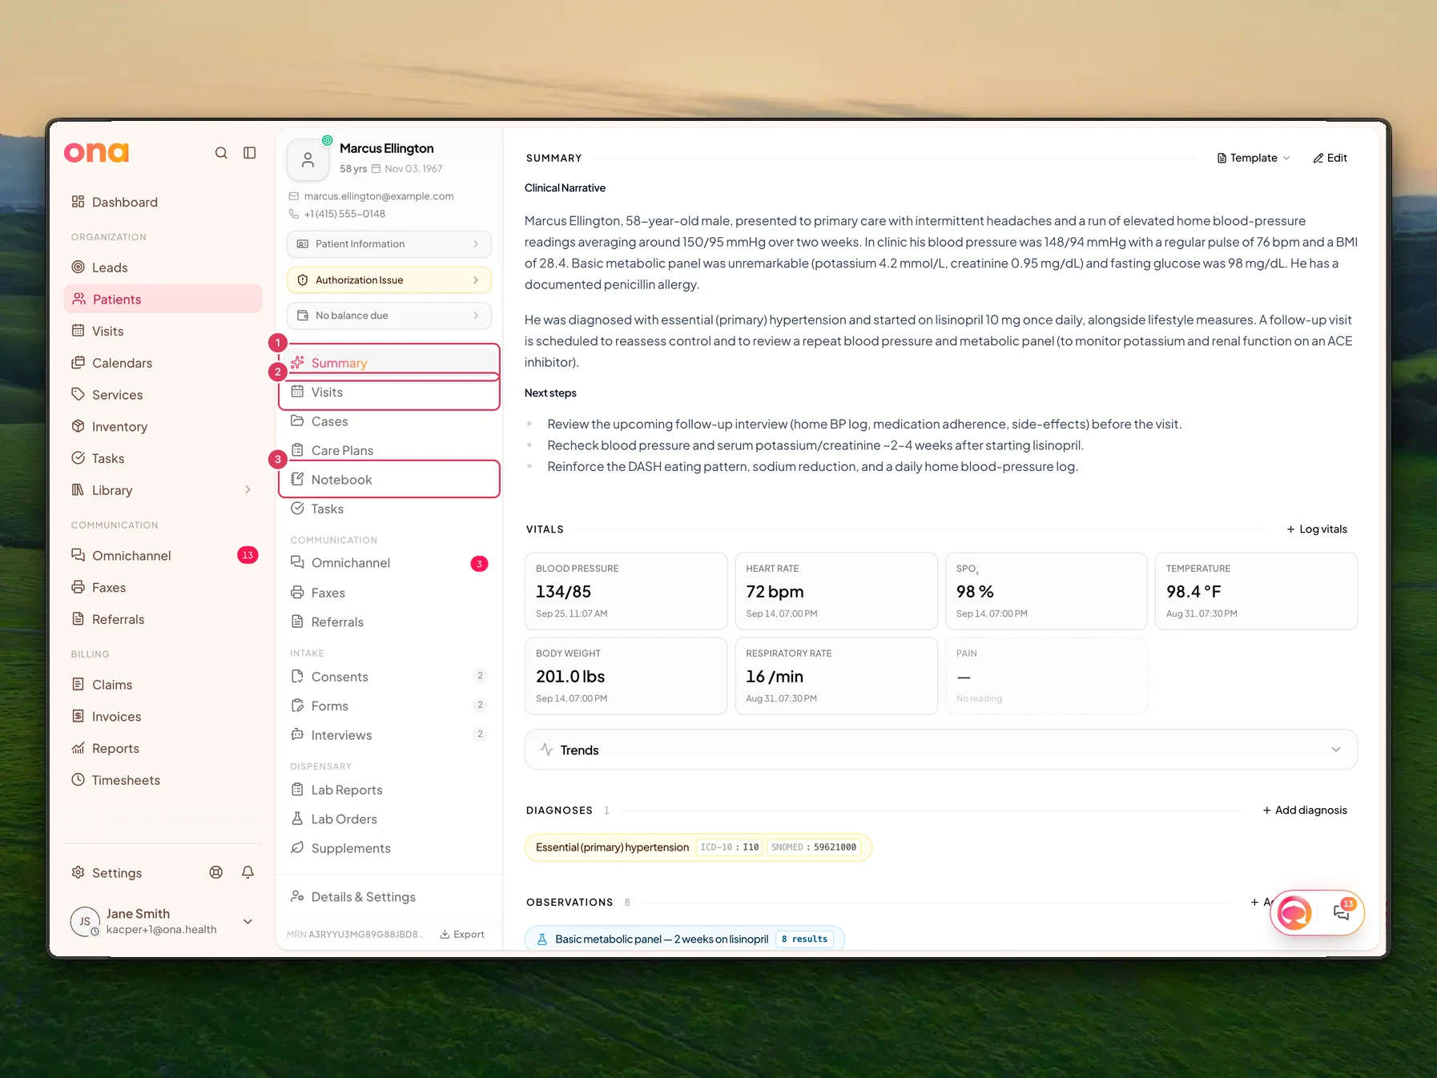Open Calendars in main sidebar
1437x1078 pixels.
163,363
